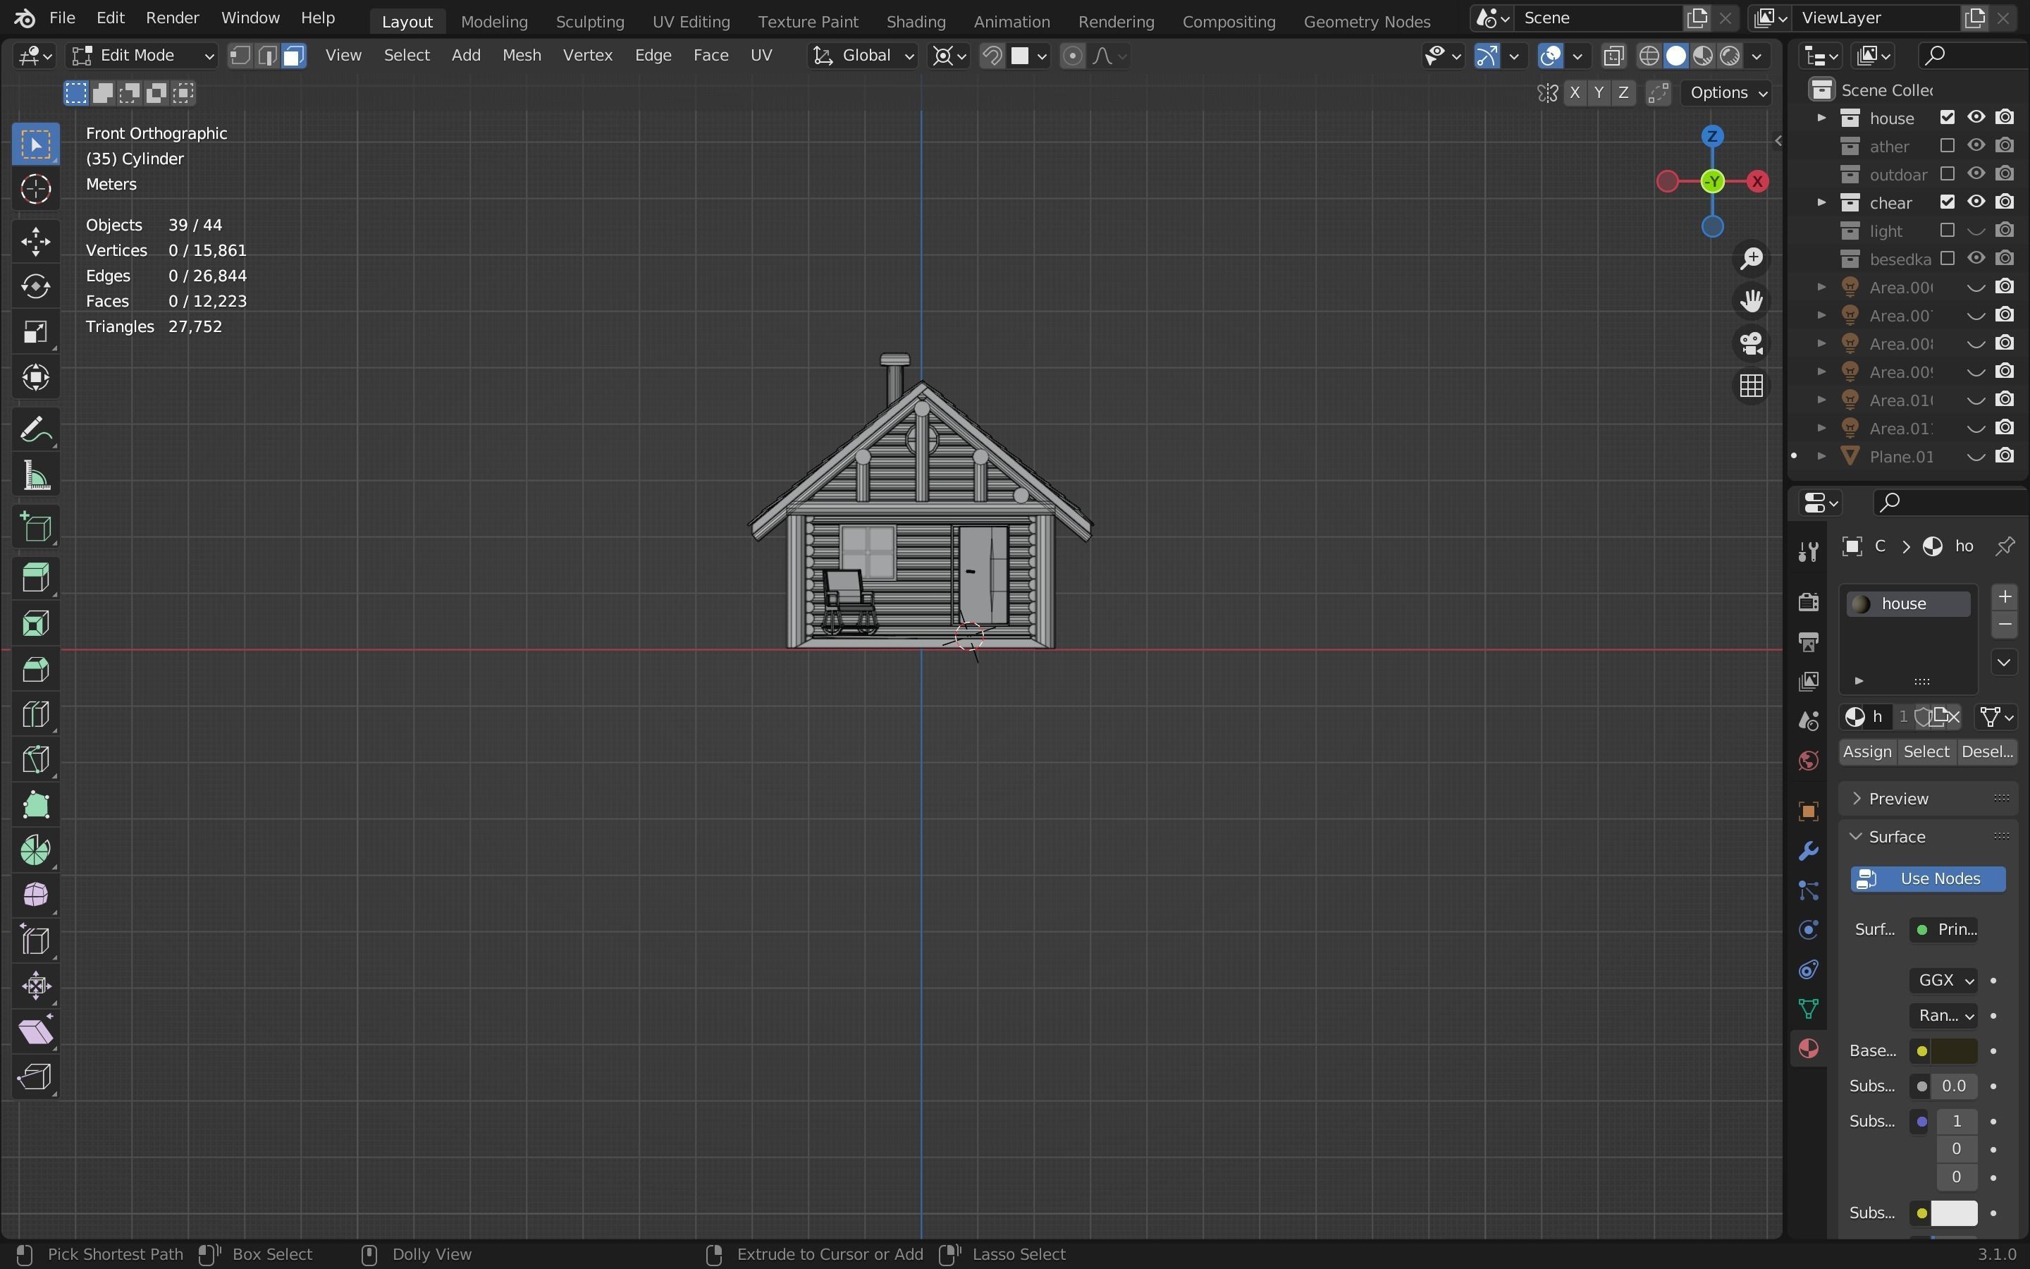Screen dimensions: 2030x1269
Task: Select the Rip Region tool
Action: (35, 1077)
